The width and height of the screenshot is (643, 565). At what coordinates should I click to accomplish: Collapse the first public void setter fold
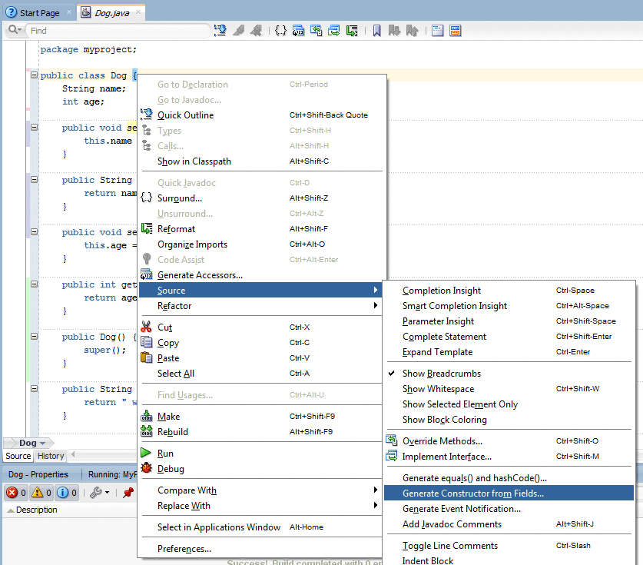click(x=34, y=127)
